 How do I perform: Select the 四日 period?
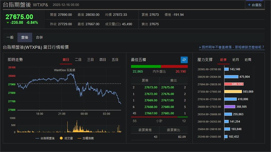tap(103, 60)
